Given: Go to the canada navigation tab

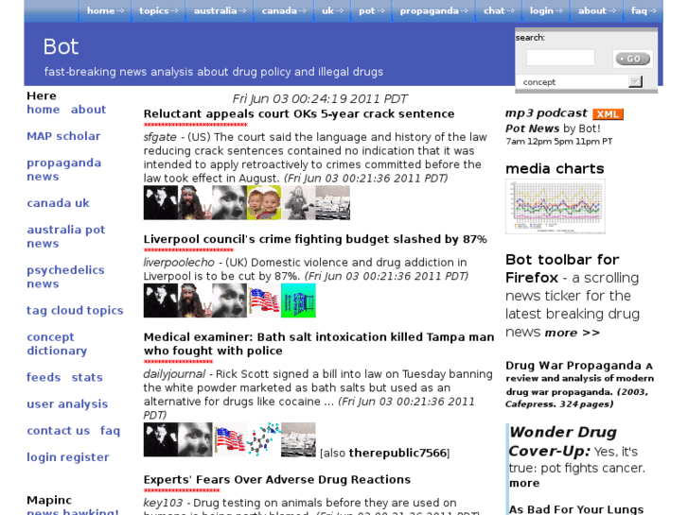Looking at the screenshot, I should [284, 11].
